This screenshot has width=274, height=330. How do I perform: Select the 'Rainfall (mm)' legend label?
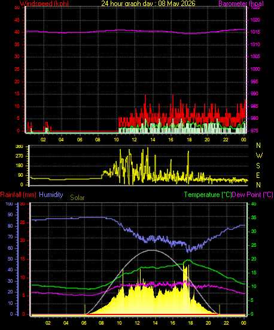[19, 195]
